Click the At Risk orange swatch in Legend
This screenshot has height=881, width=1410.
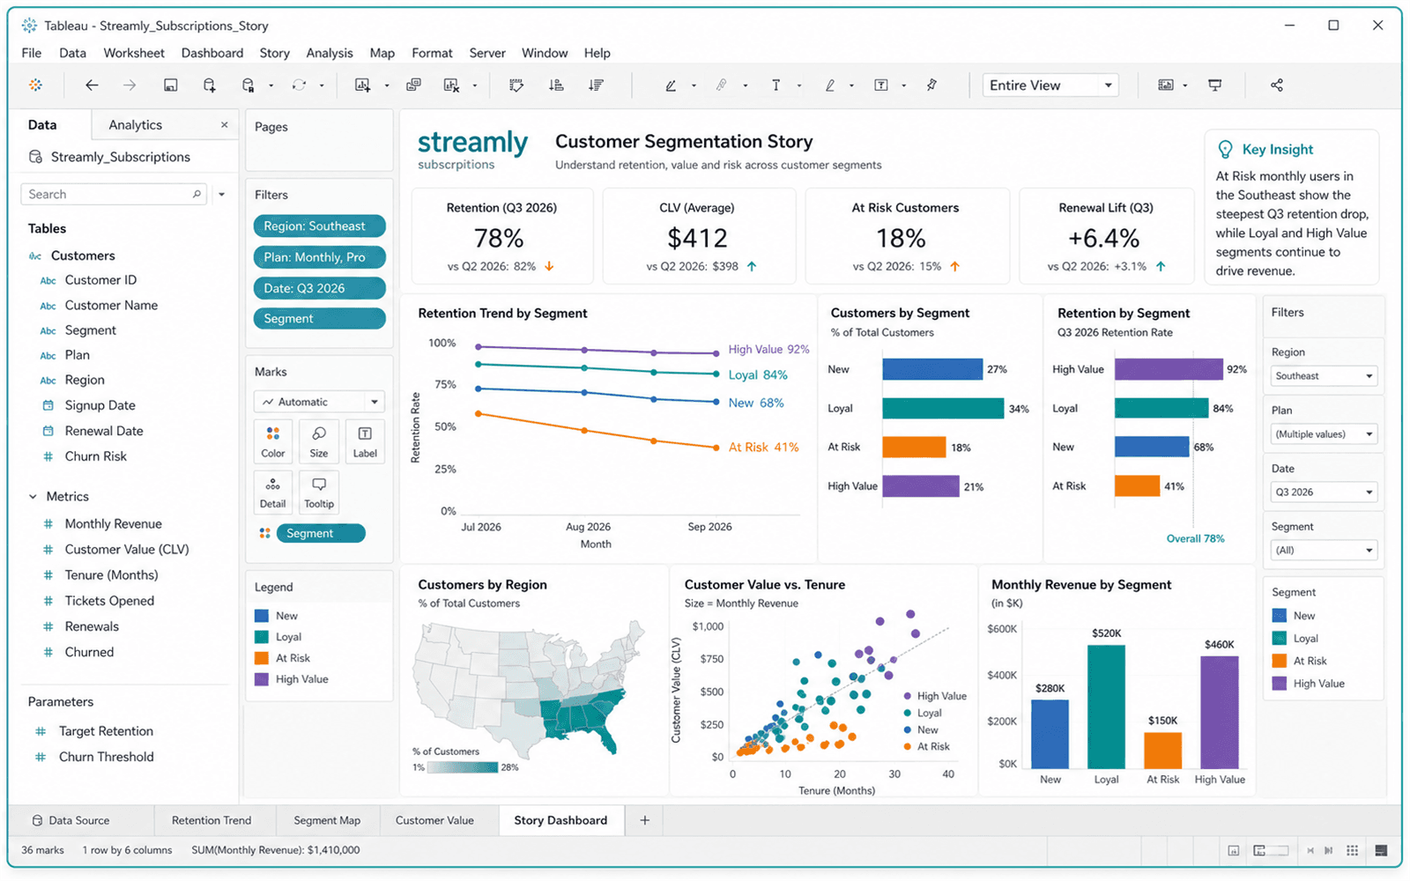(x=262, y=658)
